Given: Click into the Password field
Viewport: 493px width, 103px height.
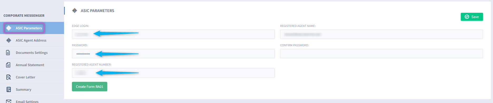Looking at the screenshot, I should pos(173,54).
